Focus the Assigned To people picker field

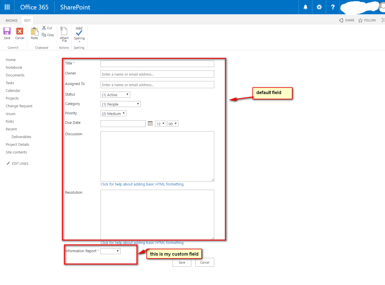tap(157, 85)
